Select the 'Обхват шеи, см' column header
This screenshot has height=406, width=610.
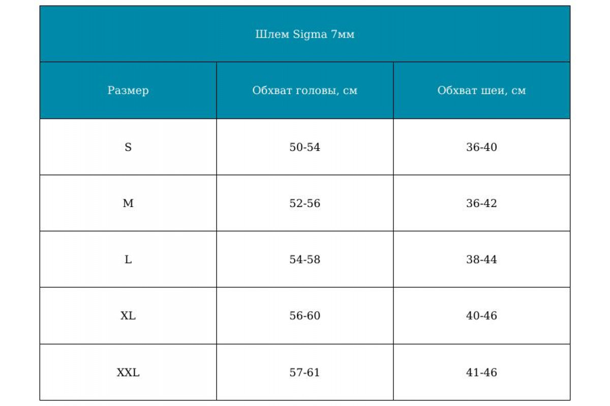tap(481, 90)
